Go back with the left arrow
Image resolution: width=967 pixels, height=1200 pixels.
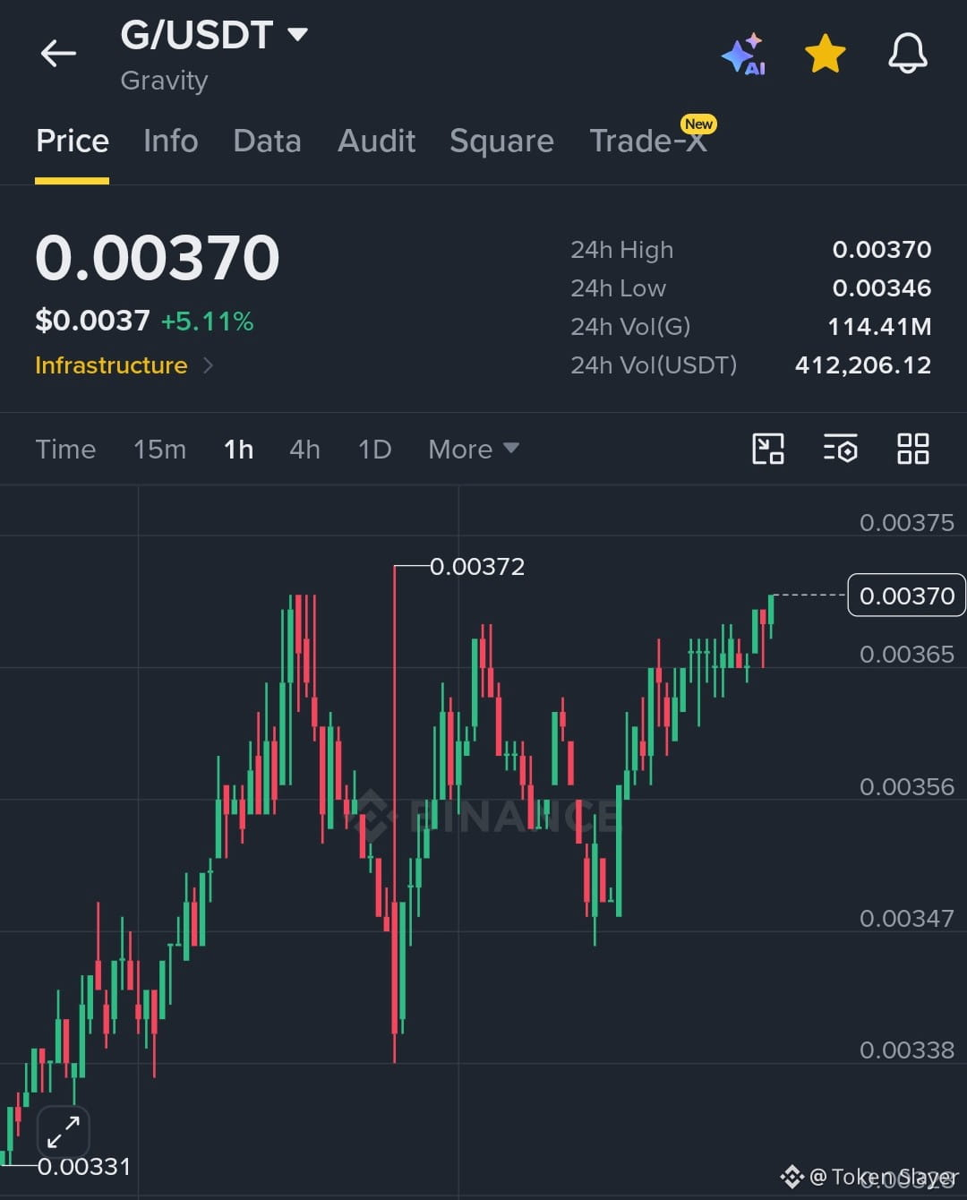[58, 54]
